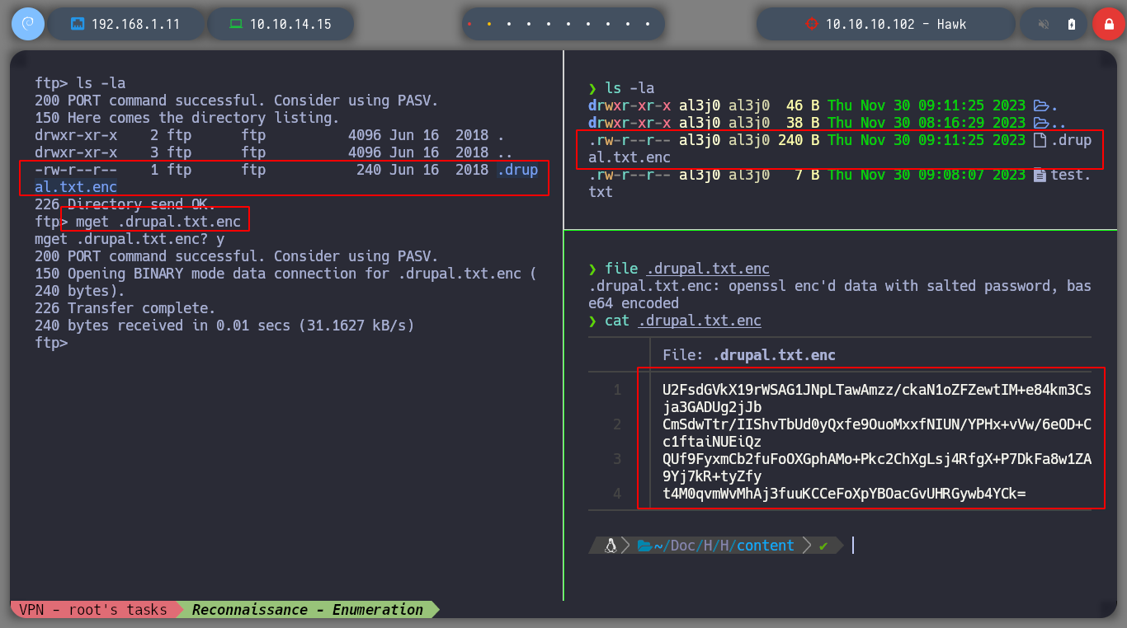Click line number 1 in the bat output

617,390
